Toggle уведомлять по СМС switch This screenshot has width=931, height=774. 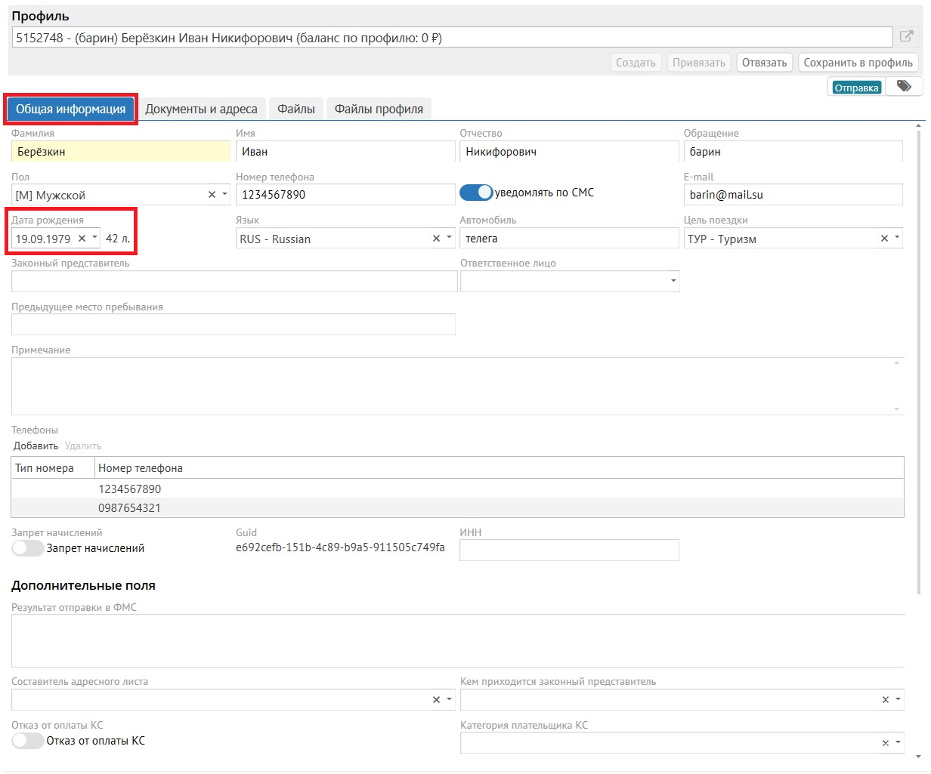click(476, 193)
